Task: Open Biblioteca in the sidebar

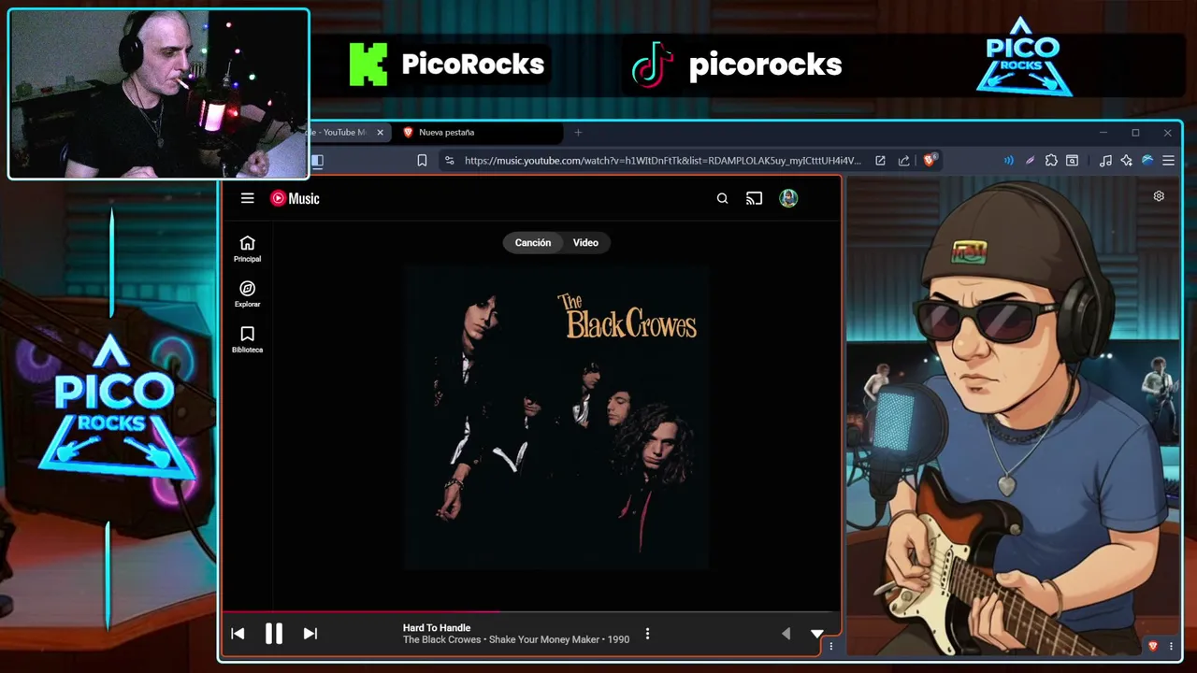Action: pyautogui.click(x=247, y=339)
